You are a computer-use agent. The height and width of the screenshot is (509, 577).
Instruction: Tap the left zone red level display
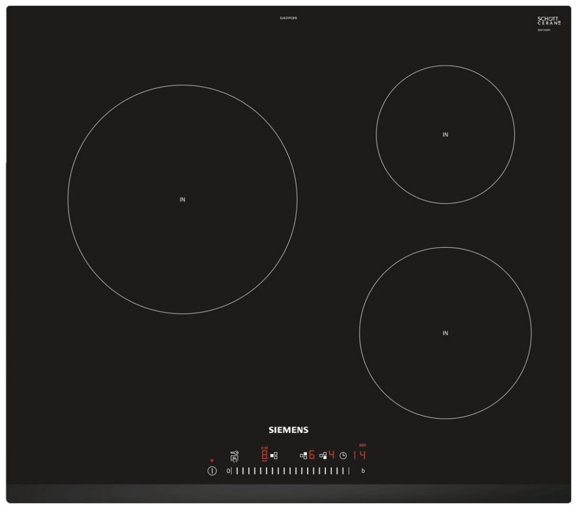tap(265, 456)
